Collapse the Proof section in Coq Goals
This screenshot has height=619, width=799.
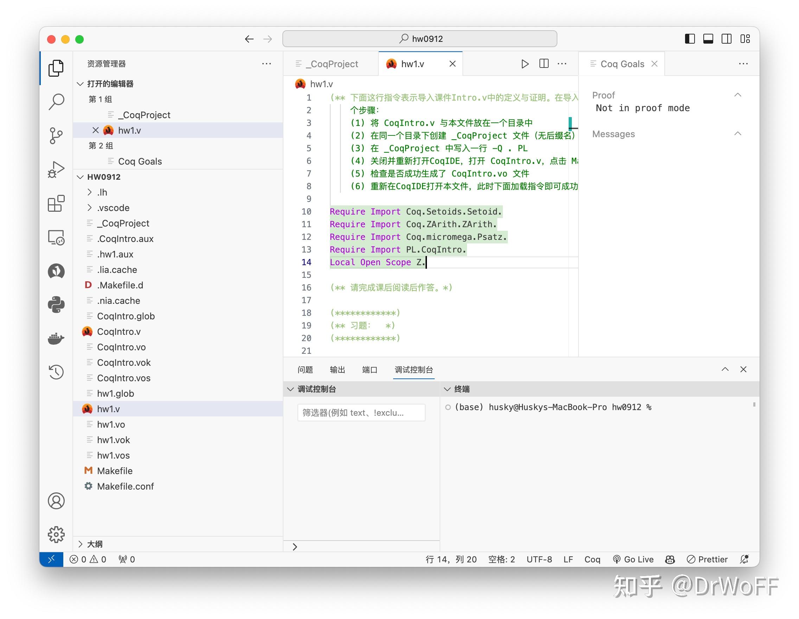pyautogui.click(x=738, y=95)
